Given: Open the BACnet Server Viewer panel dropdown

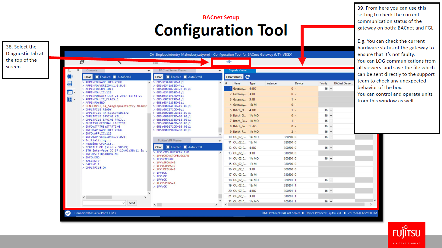Looking at the screenshot, I should pyautogui.click(x=219, y=71).
